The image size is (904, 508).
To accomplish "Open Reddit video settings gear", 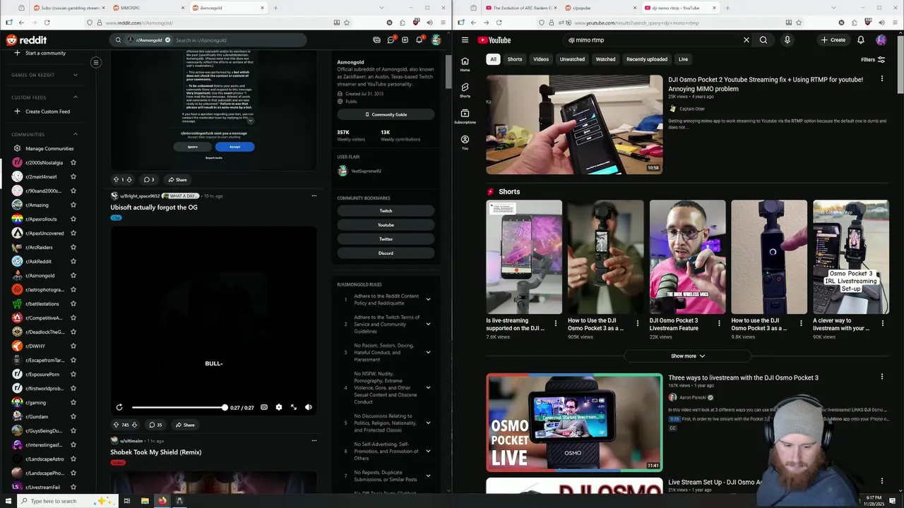I will 279,407.
